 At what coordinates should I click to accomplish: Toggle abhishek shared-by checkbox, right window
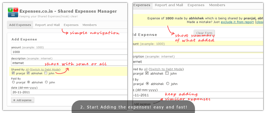click(x=147, y=73)
